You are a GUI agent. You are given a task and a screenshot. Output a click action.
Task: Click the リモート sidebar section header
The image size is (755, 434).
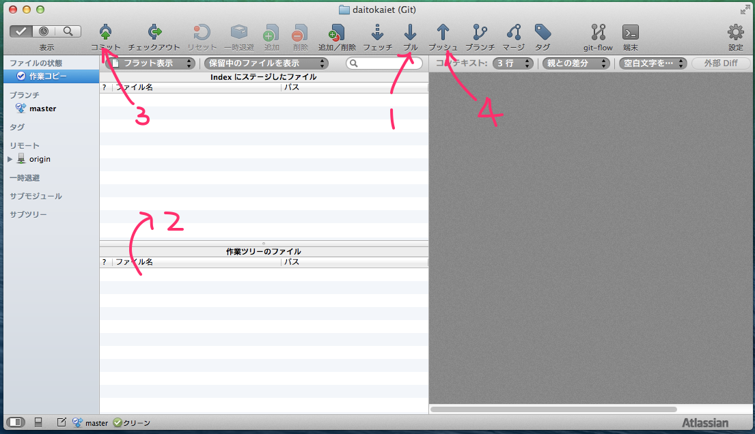(25, 145)
